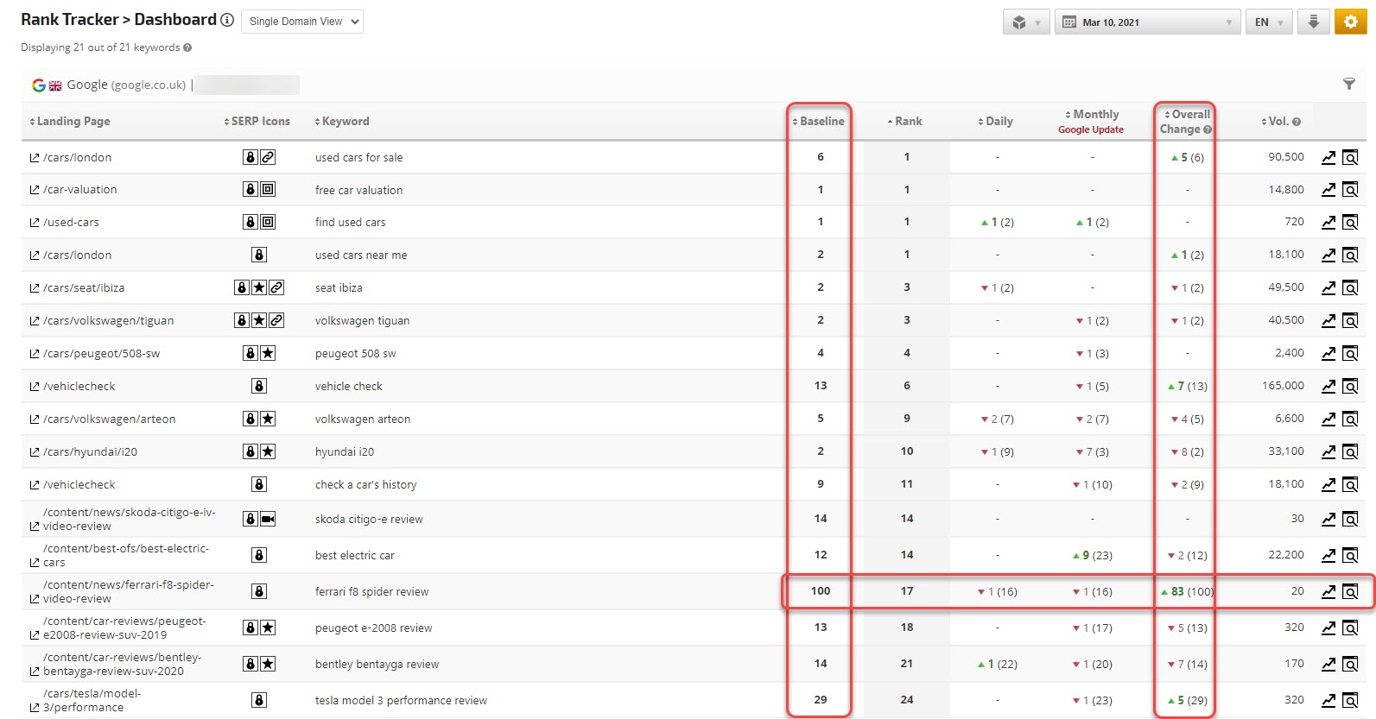
Task: Open the Single Domain View dropdown
Action: click(301, 22)
